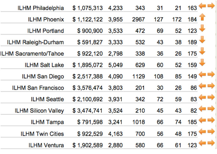The width and height of the screenshot is (217, 154).
Task: Click the ILHM Silicon Valley name
Action: (39, 111)
